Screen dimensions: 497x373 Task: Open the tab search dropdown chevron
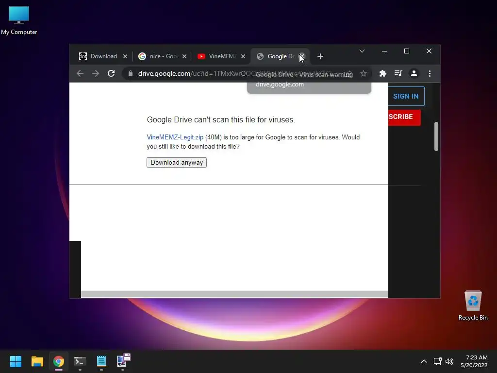[362, 51]
